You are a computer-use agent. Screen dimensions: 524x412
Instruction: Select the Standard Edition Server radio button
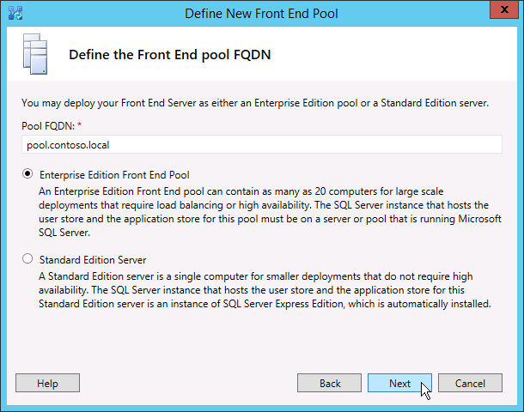28,259
